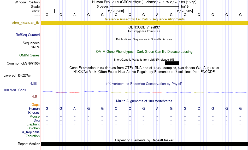Image resolution: width=248 pixels, height=150 pixels.
Task: Click the GENCODE V49lift37 track title
Action: pyautogui.click(x=144, y=27)
